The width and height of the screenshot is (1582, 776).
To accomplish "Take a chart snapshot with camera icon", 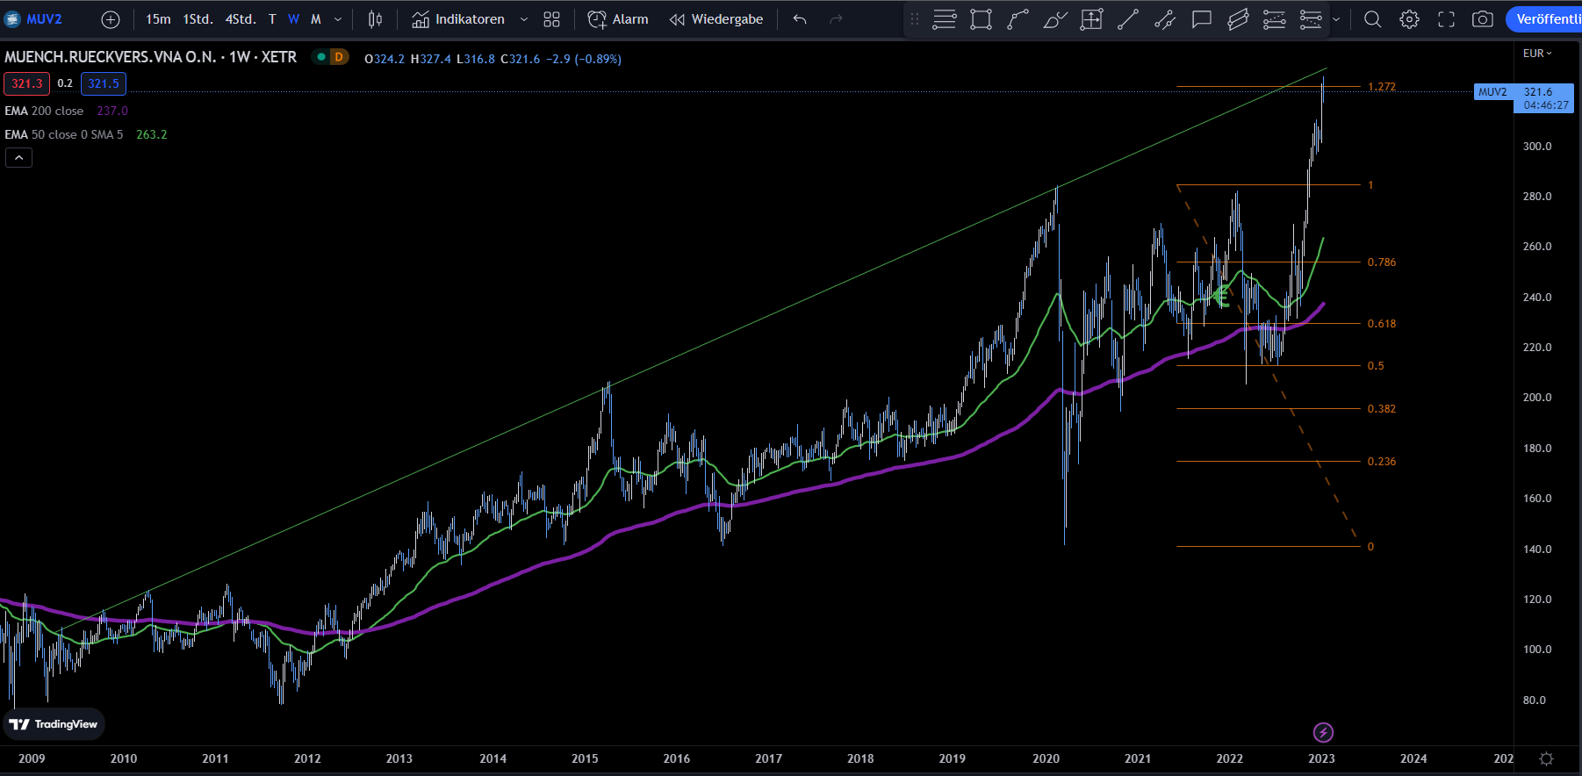I will click(x=1483, y=19).
